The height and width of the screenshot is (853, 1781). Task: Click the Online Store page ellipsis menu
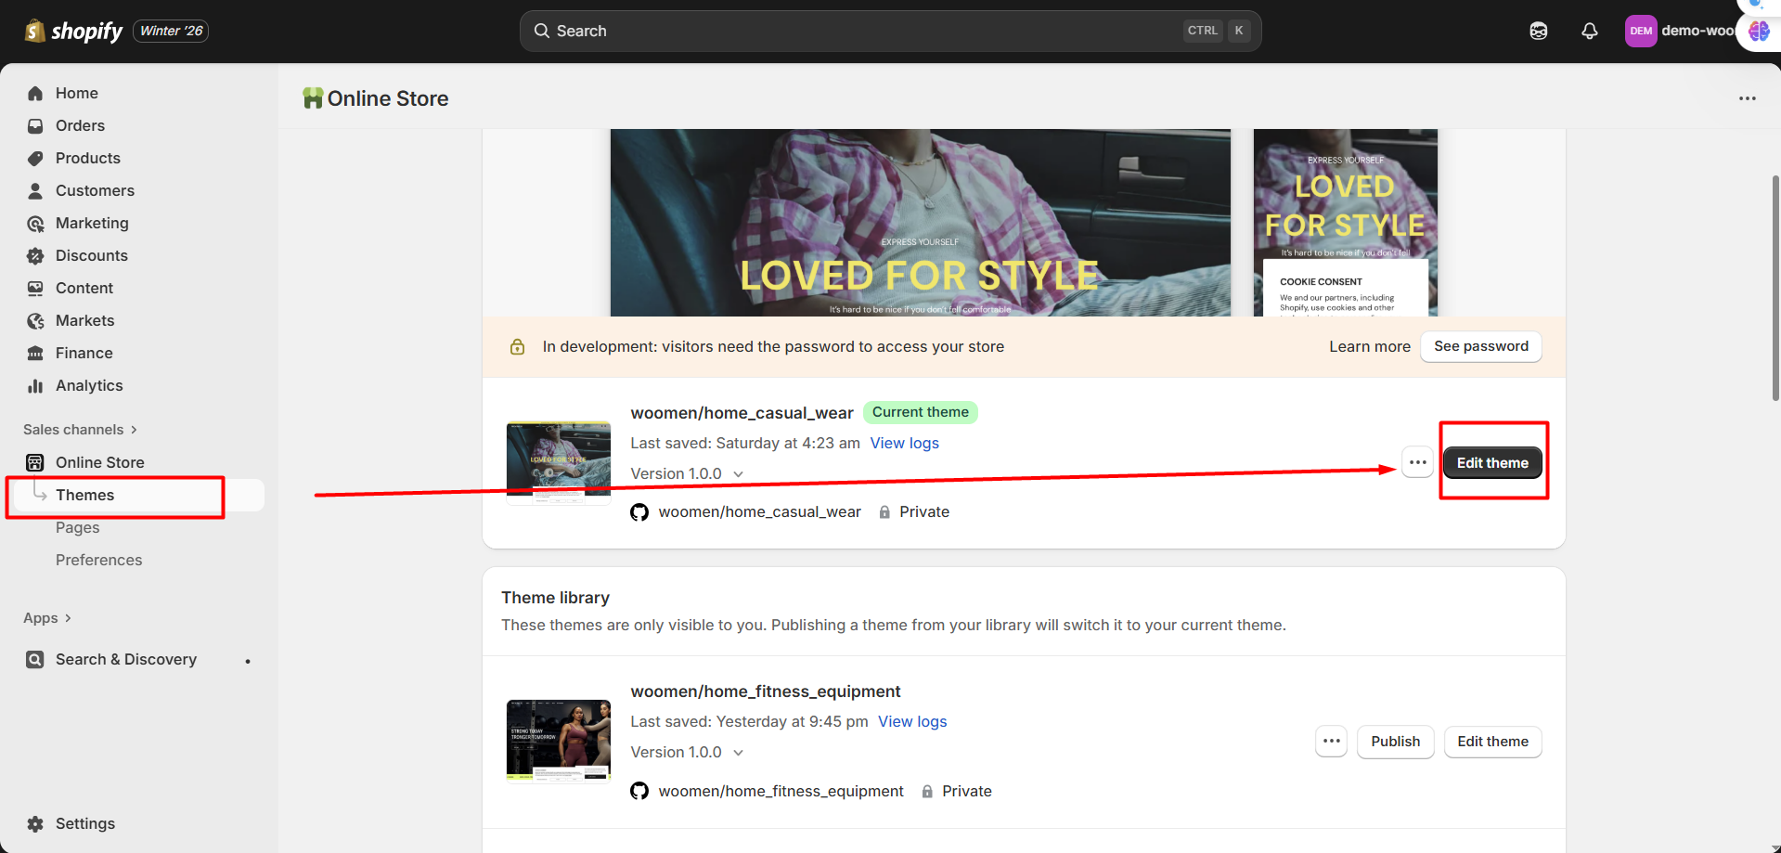click(1747, 98)
